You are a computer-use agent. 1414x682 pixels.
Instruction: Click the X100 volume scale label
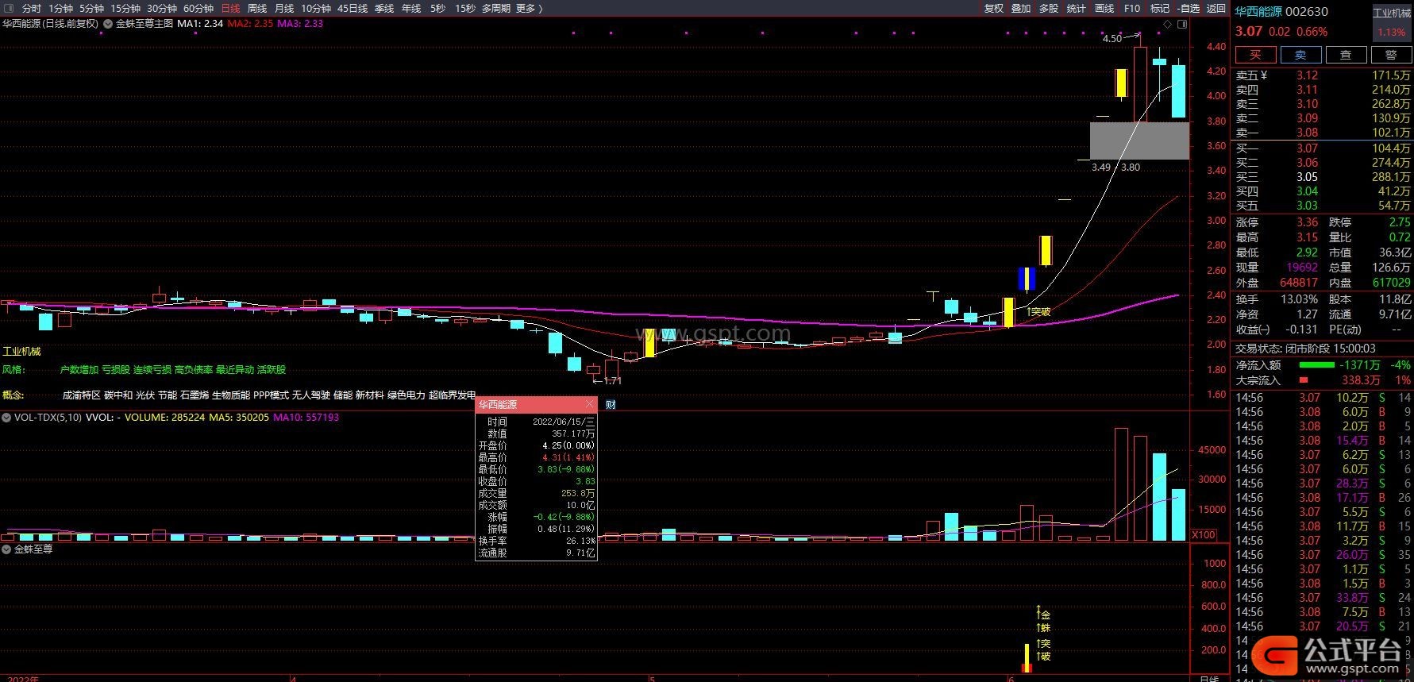pyautogui.click(x=1204, y=534)
